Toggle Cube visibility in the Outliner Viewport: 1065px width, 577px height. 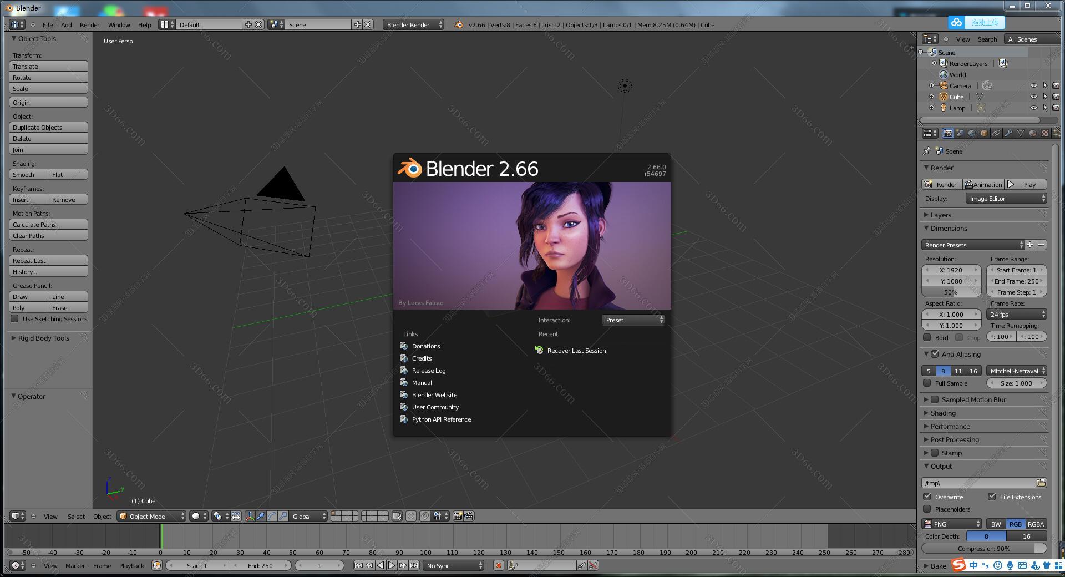coord(1034,97)
